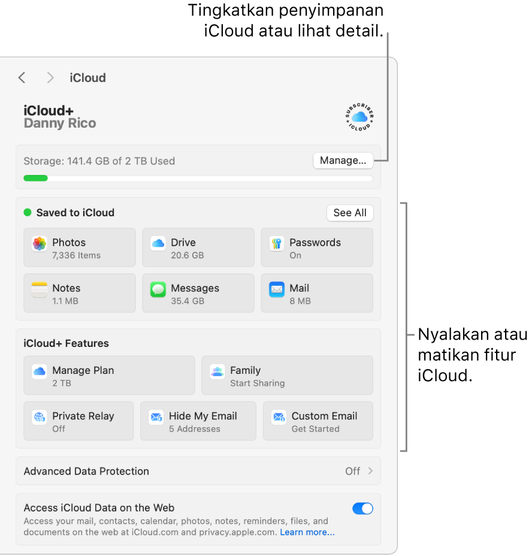Viewport: 532px width, 556px height.
Task: Open the Photos icon tile
Action: 40,244
